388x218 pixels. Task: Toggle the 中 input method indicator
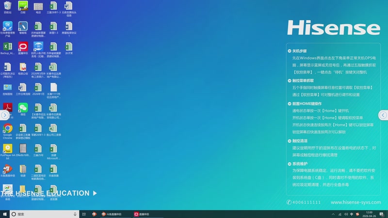pyautogui.click(x=352, y=214)
